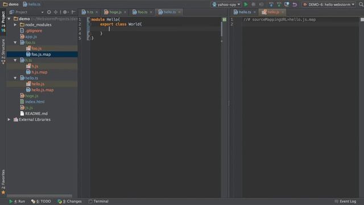Open Search Everywhere magnifier icon
The height and width of the screenshot is (205, 364).
pyautogui.click(x=361, y=5)
